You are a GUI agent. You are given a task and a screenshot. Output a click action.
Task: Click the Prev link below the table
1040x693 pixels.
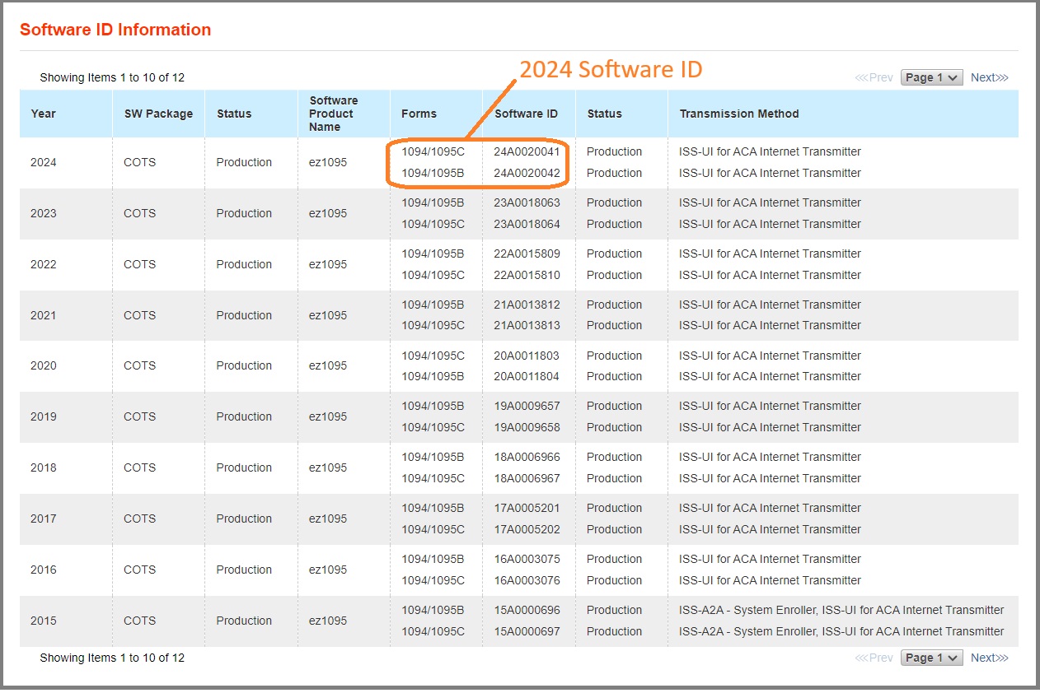[874, 658]
